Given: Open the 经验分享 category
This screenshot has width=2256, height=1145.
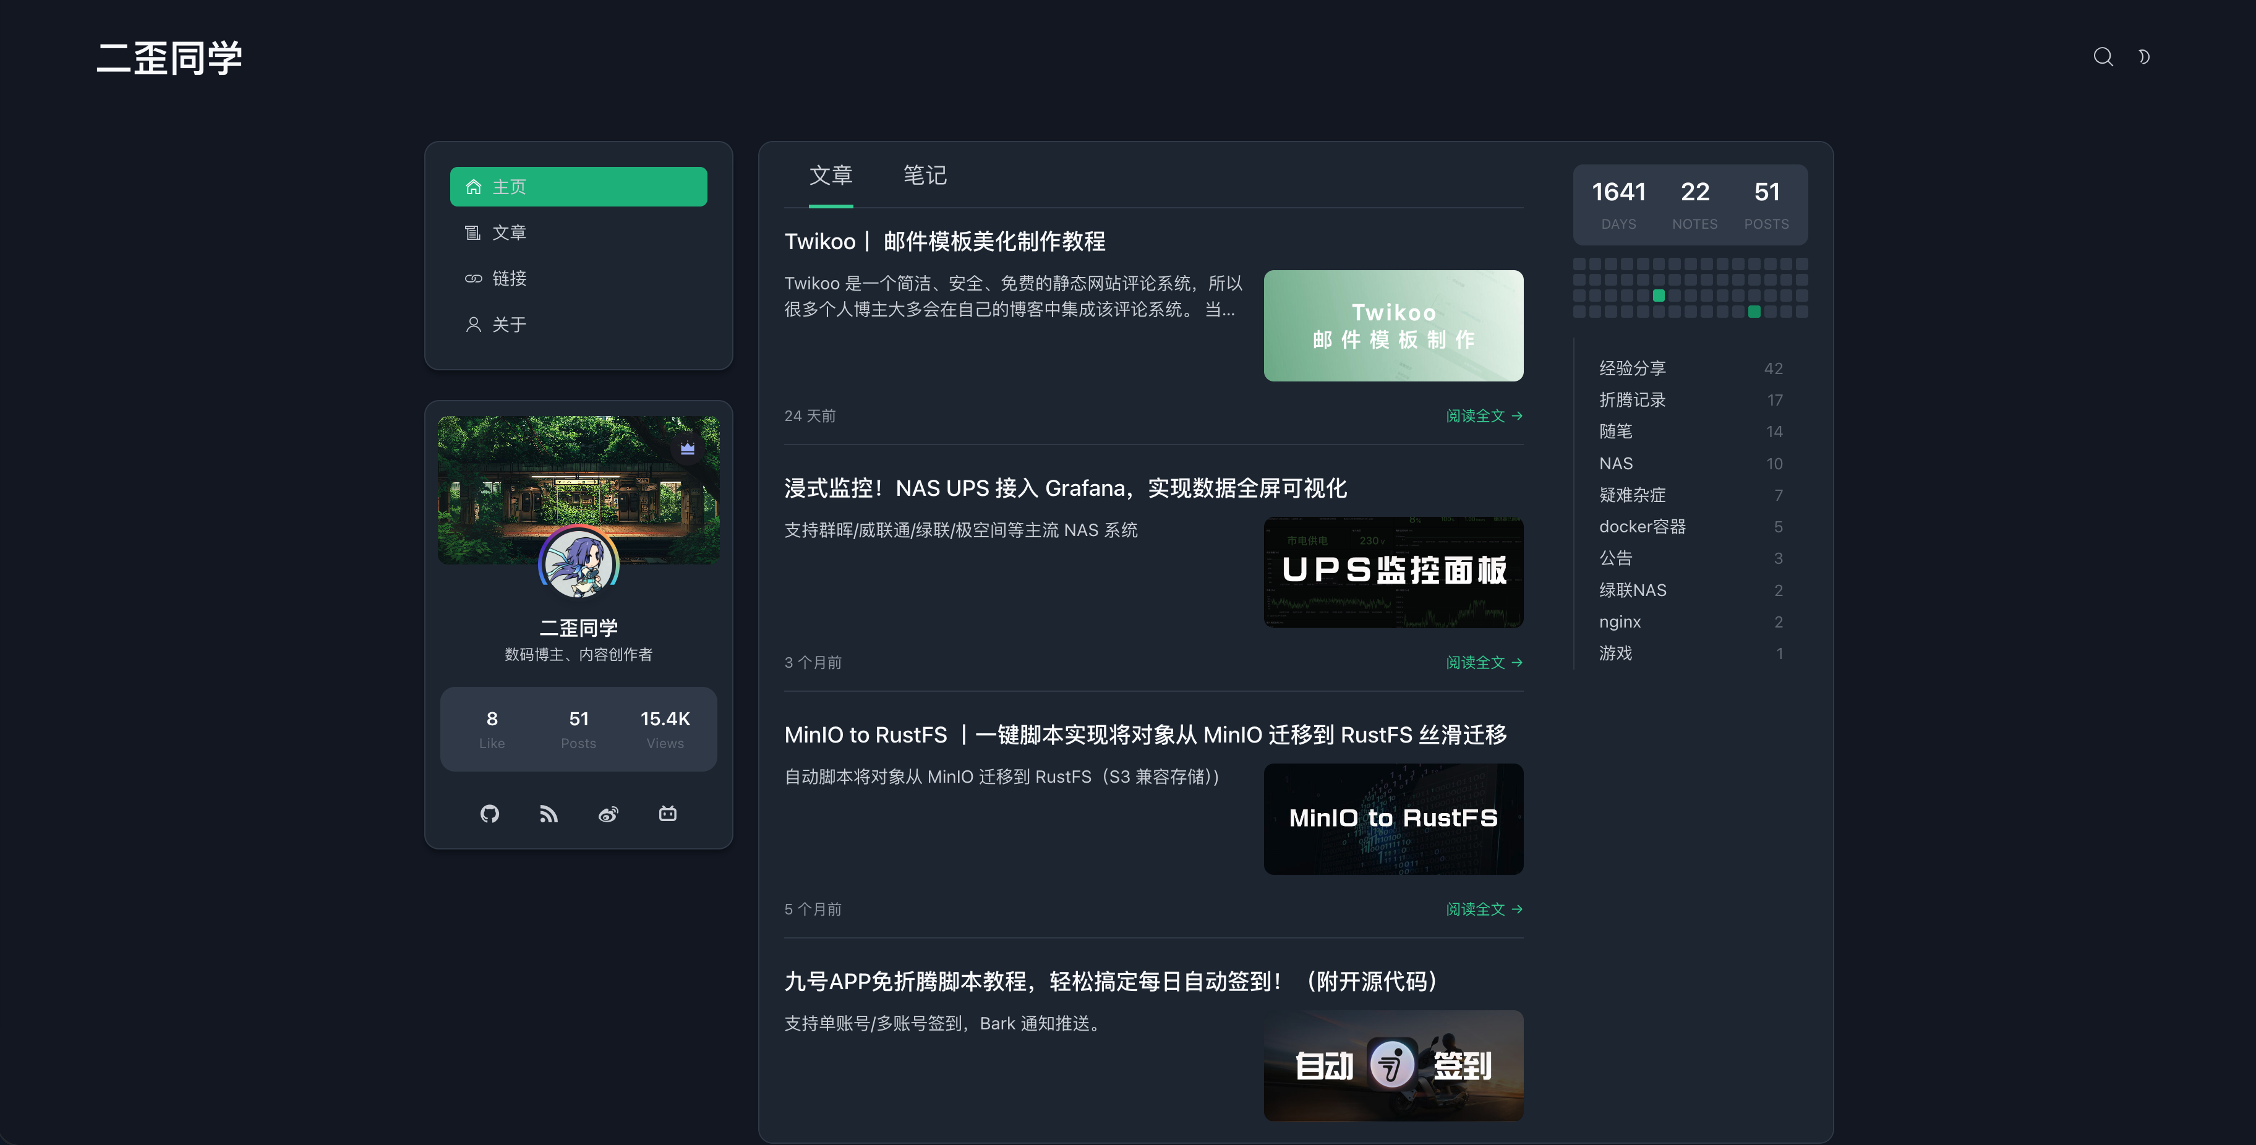Looking at the screenshot, I should coord(1633,368).
